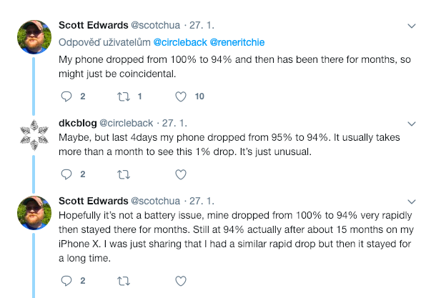Image resolution: width=441 pixels, height=298 pixels.
Task: Like dkcblog's tweet
Action: click(x=181, y=174)
